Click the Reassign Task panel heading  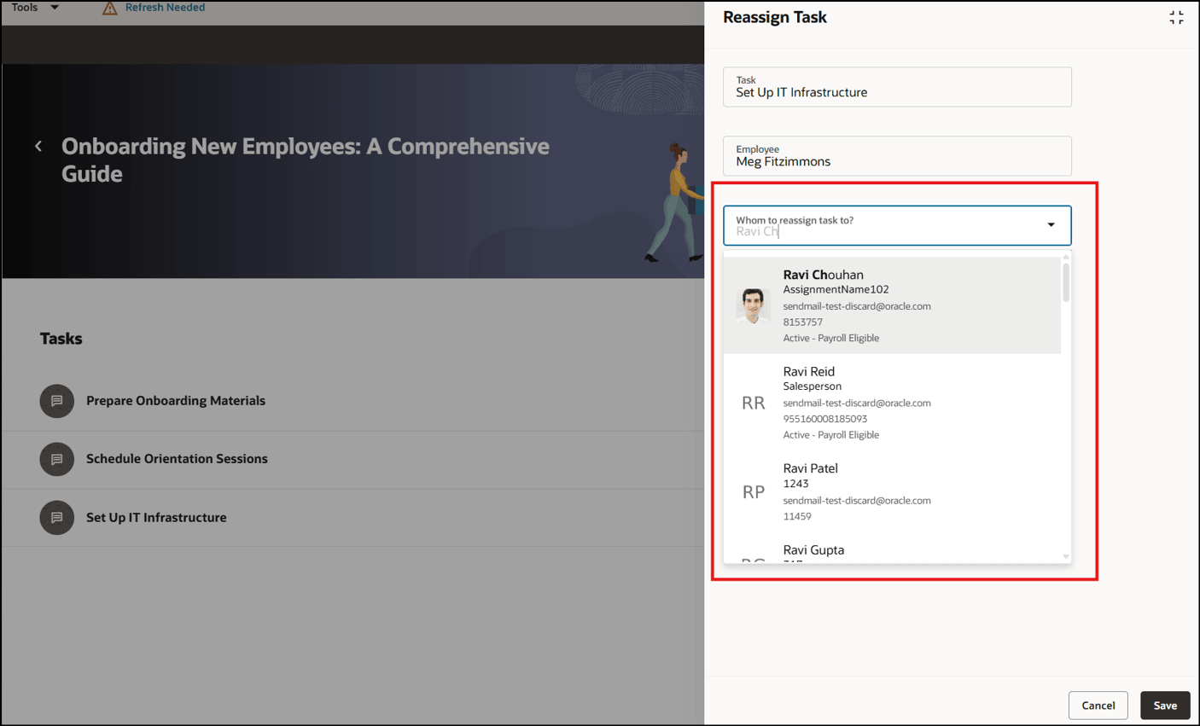click(x=775, y=17)
